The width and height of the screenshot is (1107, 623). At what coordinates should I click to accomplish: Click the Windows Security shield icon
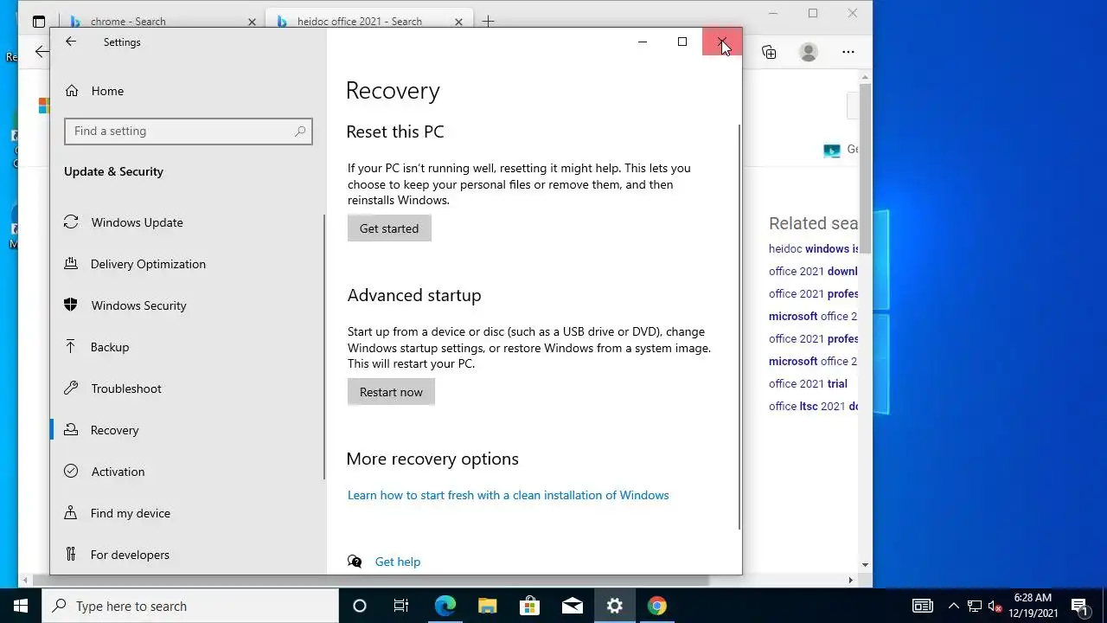point(71,305)
